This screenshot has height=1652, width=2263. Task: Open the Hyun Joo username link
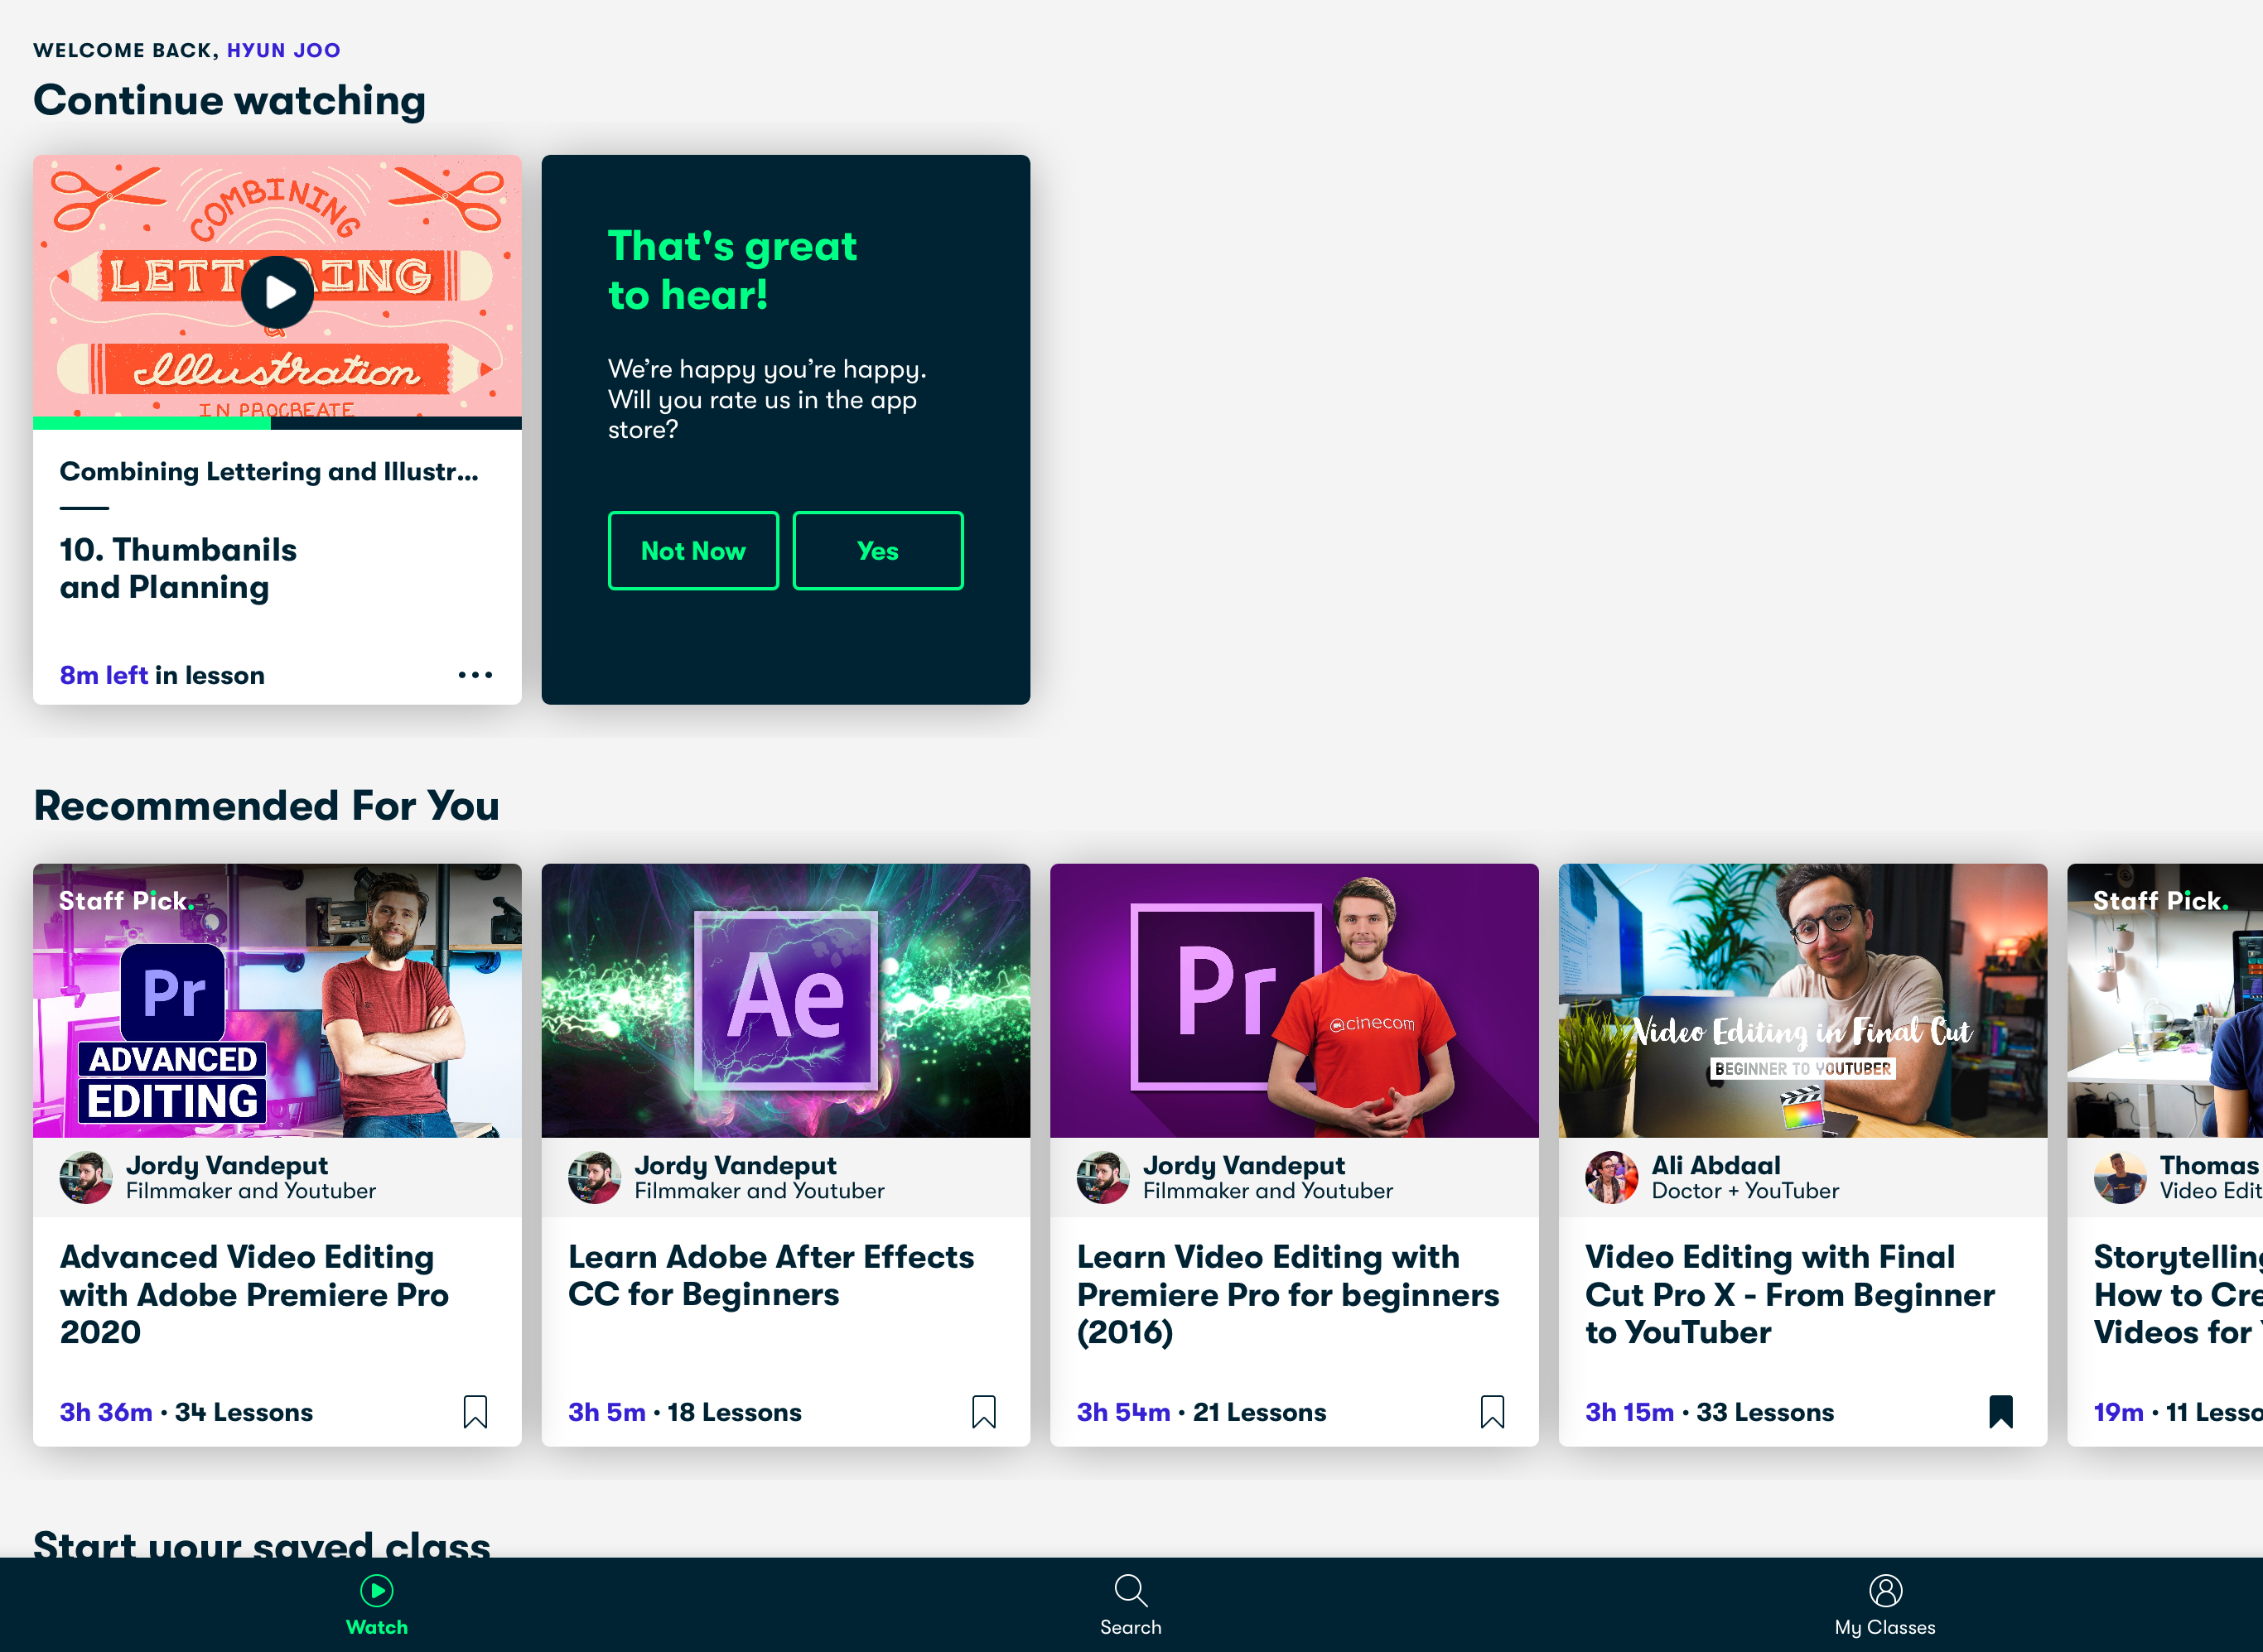click(283, 50)
